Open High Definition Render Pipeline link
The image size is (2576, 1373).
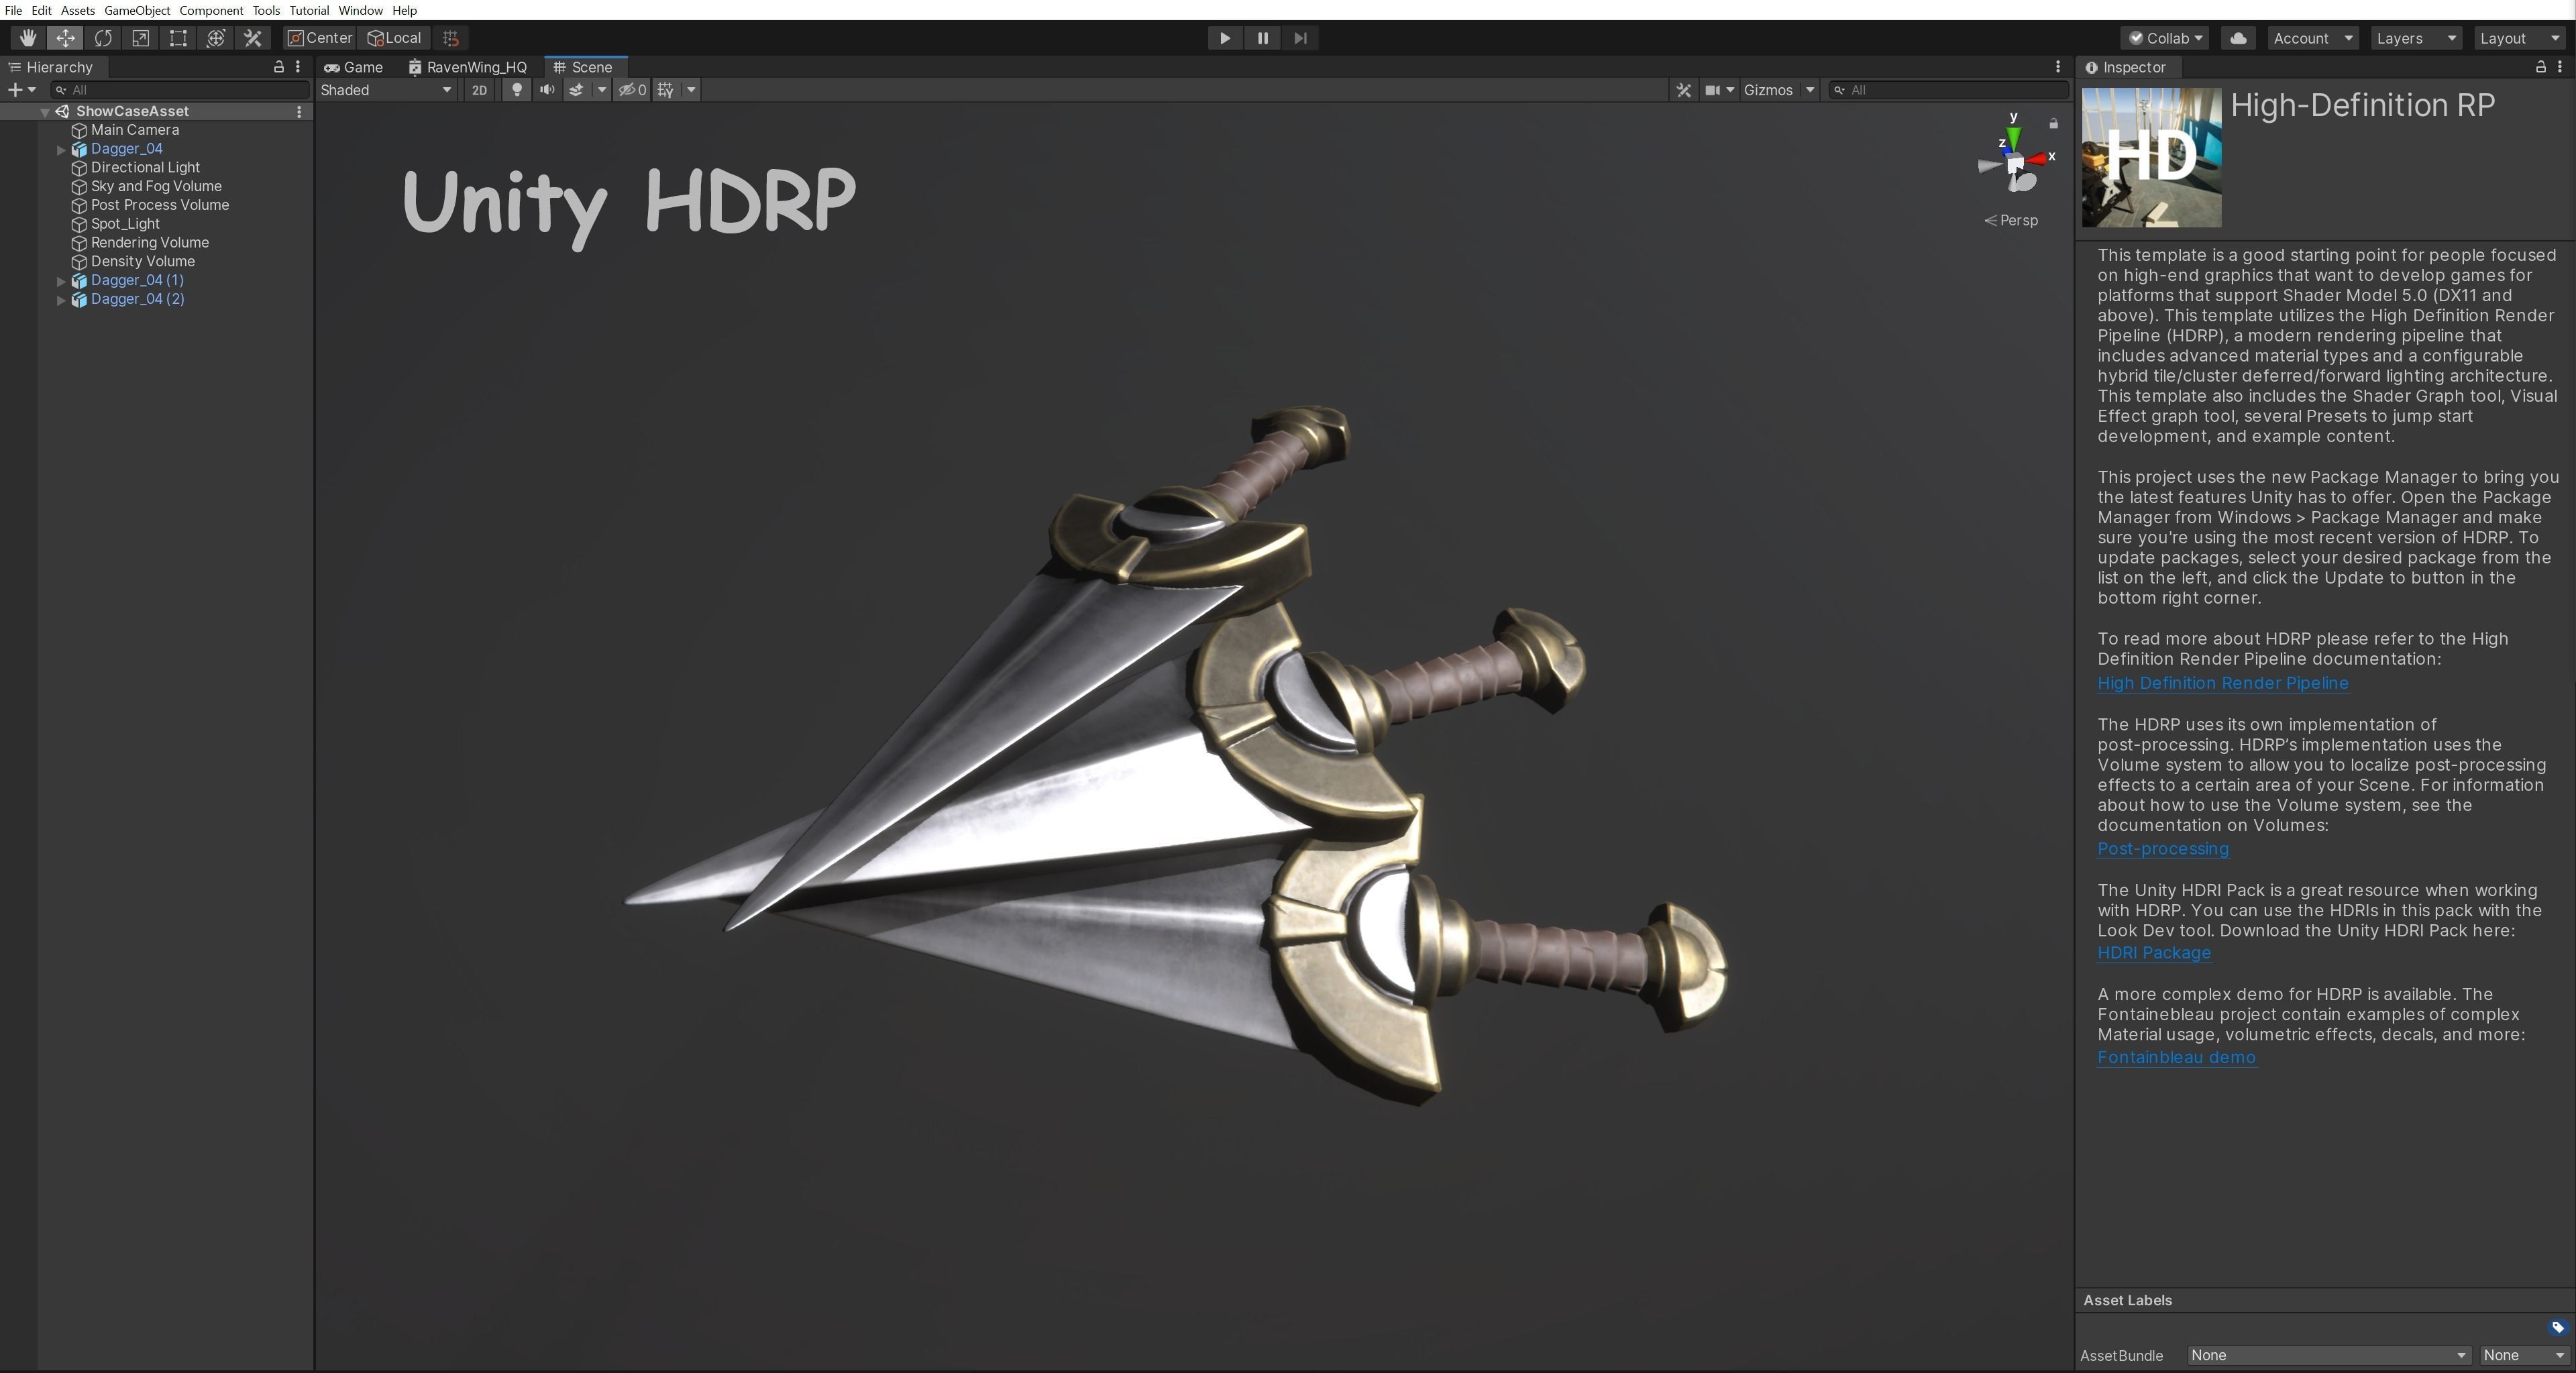click(2222, 683)
